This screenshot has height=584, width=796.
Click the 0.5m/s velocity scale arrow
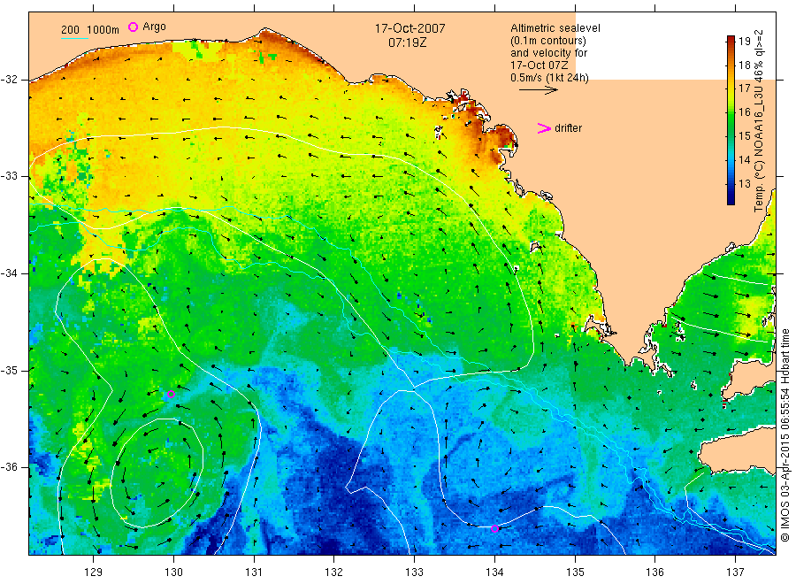coord(539,90)
